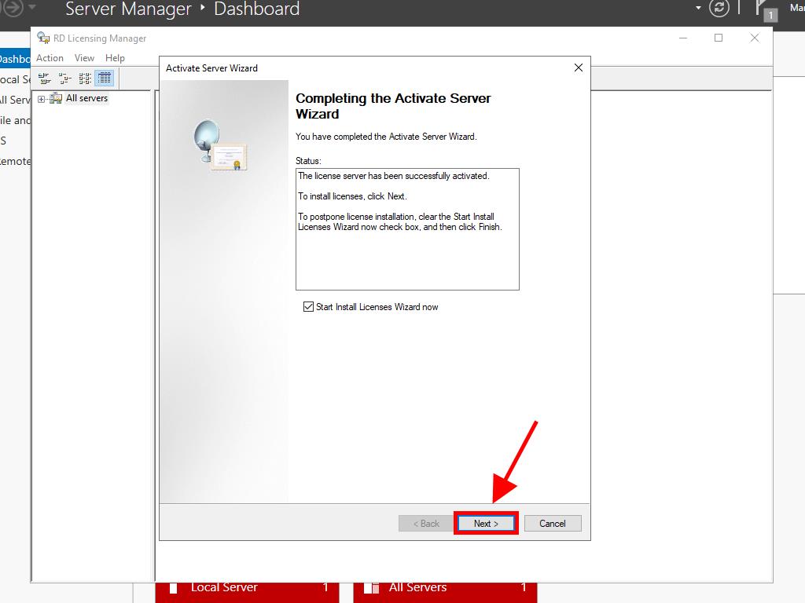The height and width of the screenshot is (603, 805).
Task: Select Local Server in Server Manager sidebar
Action: point(15,79)
